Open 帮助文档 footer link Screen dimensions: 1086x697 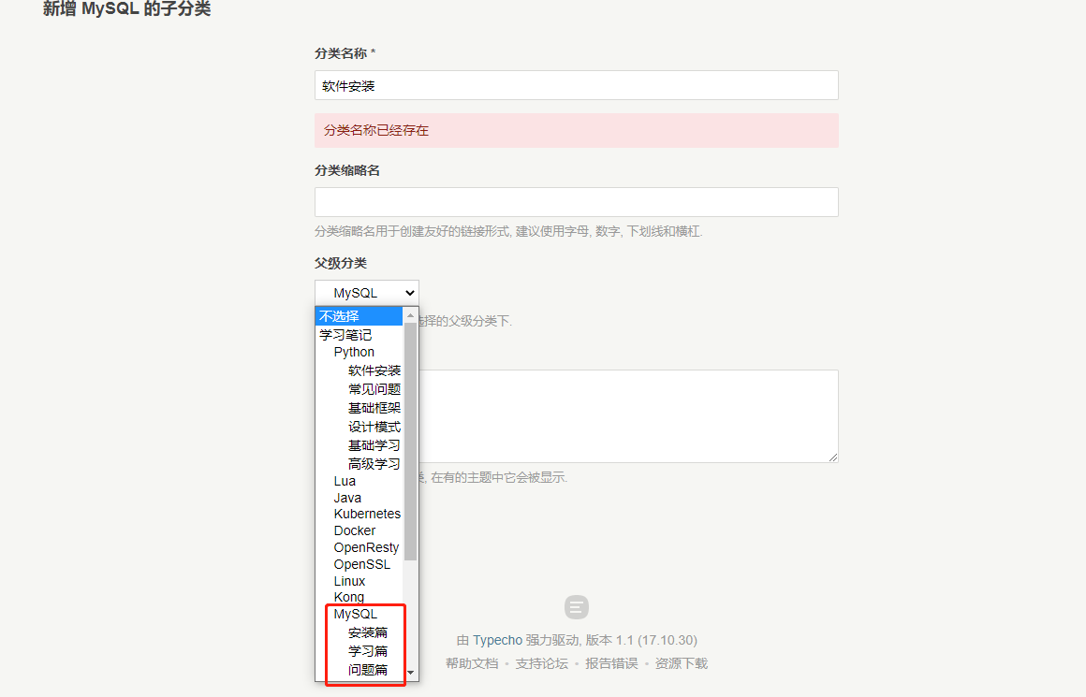point(472,663)
